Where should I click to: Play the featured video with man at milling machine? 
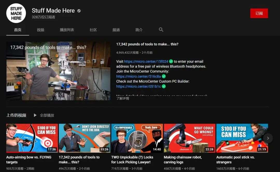pyautogui.click(x=58, y=71)
